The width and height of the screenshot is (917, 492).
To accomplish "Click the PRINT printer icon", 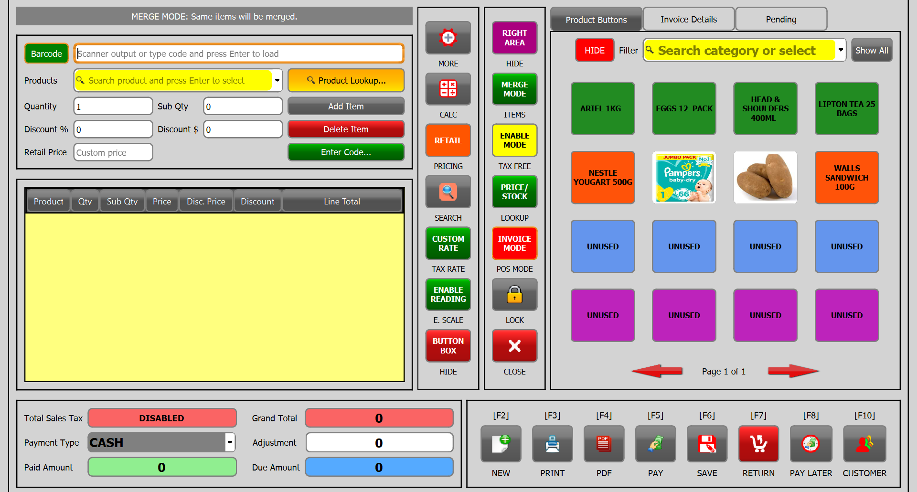I will coord(552,444).
